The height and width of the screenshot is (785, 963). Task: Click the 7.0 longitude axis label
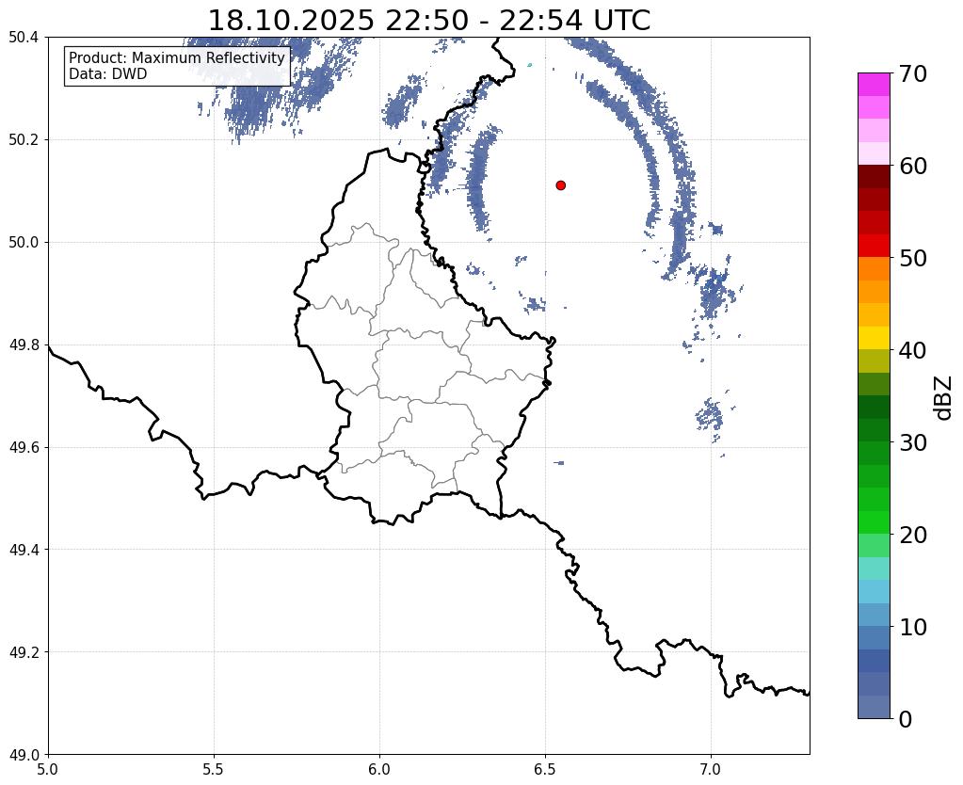coord(711,770)
